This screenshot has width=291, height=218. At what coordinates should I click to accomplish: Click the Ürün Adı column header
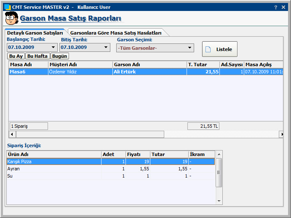[x=54, y=154]
